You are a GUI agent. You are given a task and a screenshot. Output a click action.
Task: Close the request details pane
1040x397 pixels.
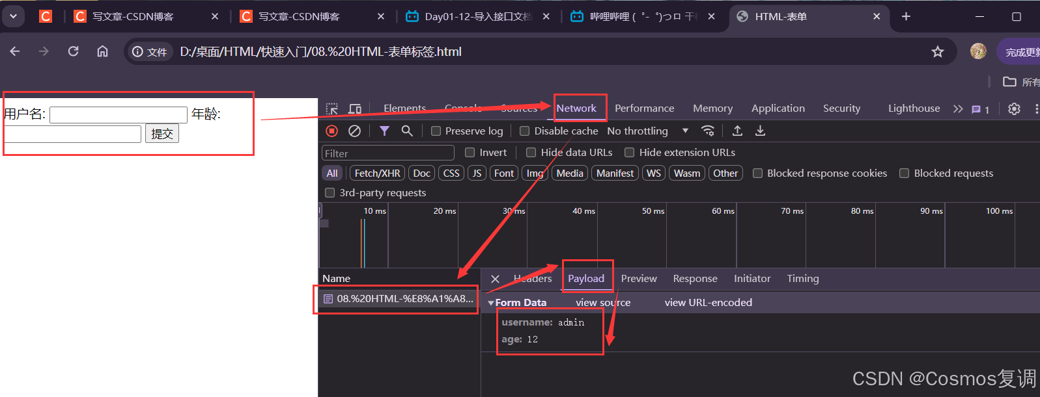click(495, 279)
